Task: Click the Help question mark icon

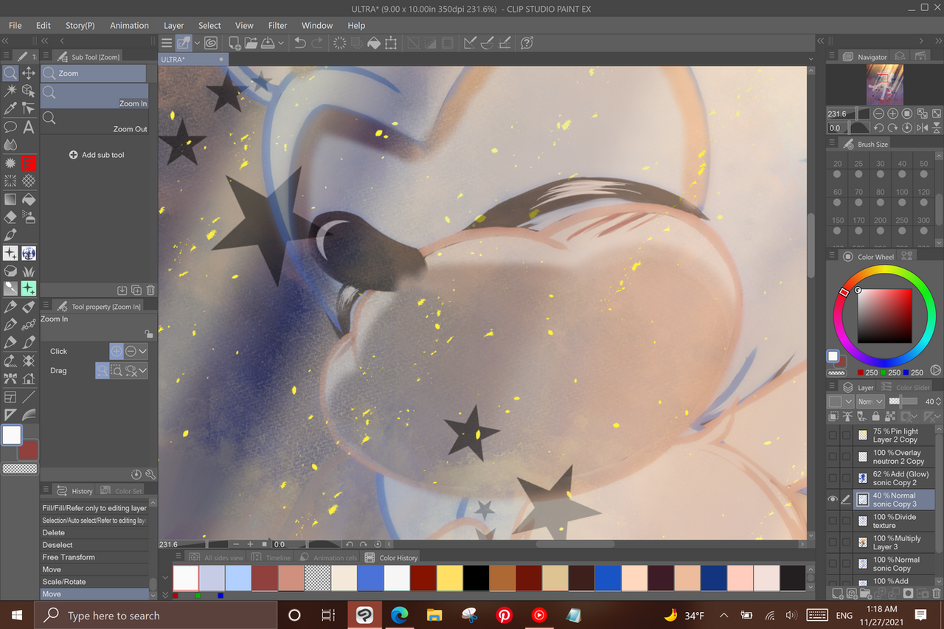Action: (527, 43)
